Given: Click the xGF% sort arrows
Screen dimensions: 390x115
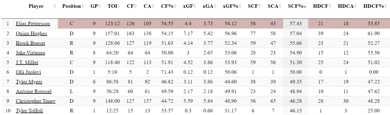Looking at the screenshot, I should 240,6.
